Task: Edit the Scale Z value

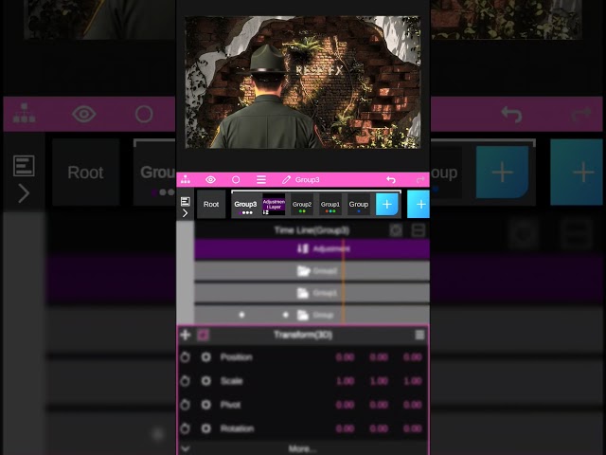Action: [x=413, y=381]
